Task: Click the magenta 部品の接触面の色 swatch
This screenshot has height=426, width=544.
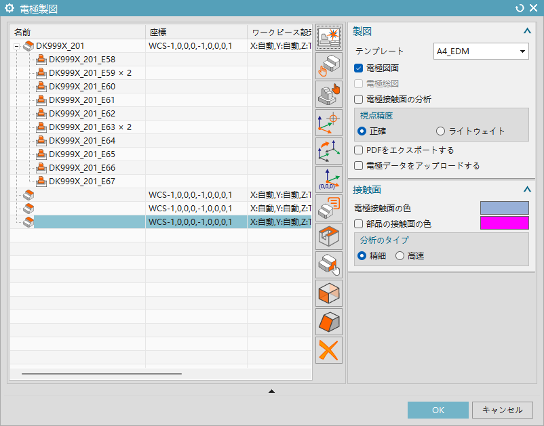Action: pyautogui.click(x=504, y=223)
